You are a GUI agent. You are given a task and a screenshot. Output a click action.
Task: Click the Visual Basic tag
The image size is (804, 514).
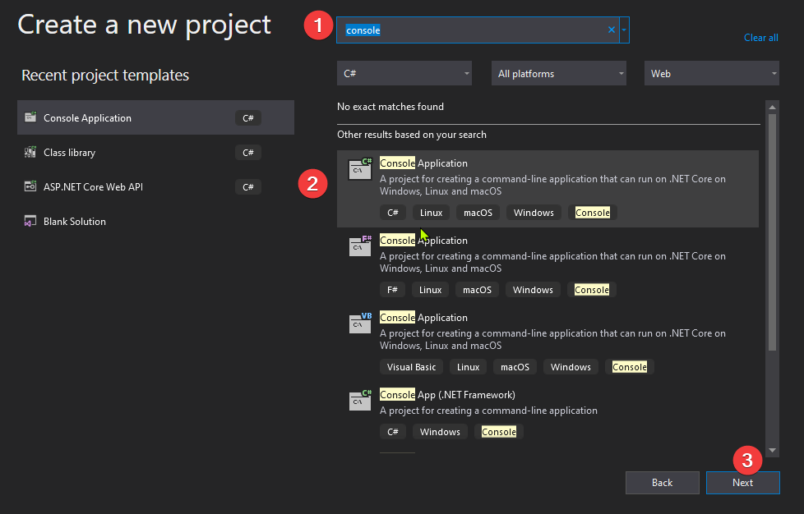pos(411,366)
